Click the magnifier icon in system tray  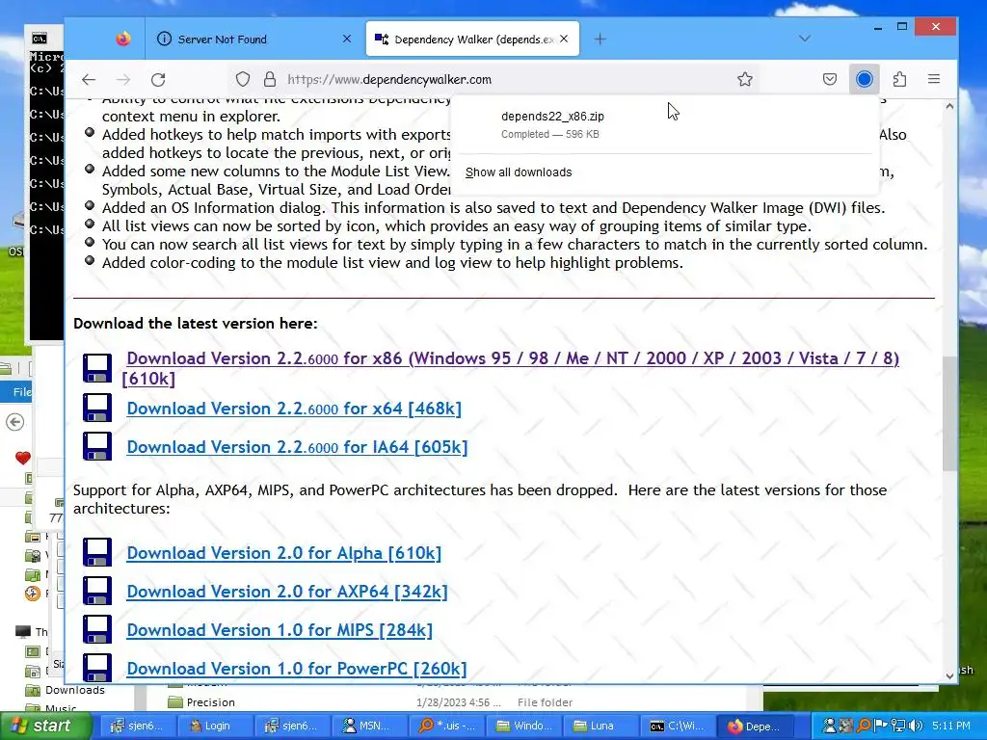pyautogui.click(x=865, y=726)
